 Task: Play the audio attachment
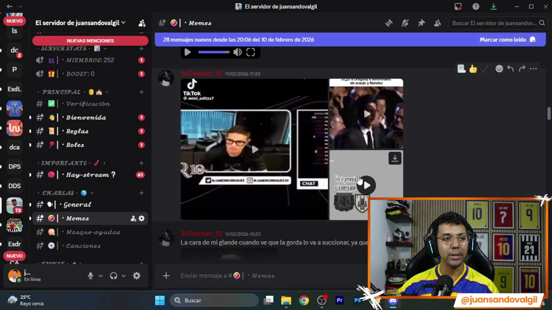[x=188, y=52]
